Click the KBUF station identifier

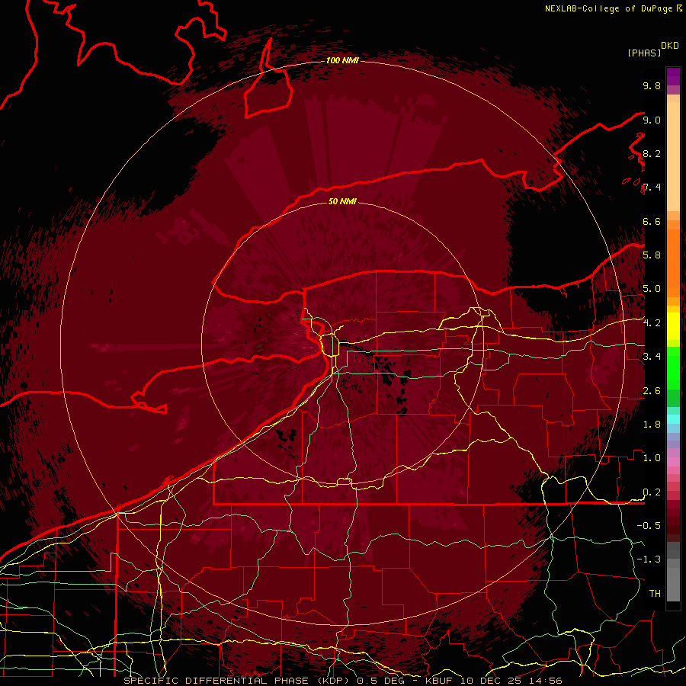tap(439, 681)
